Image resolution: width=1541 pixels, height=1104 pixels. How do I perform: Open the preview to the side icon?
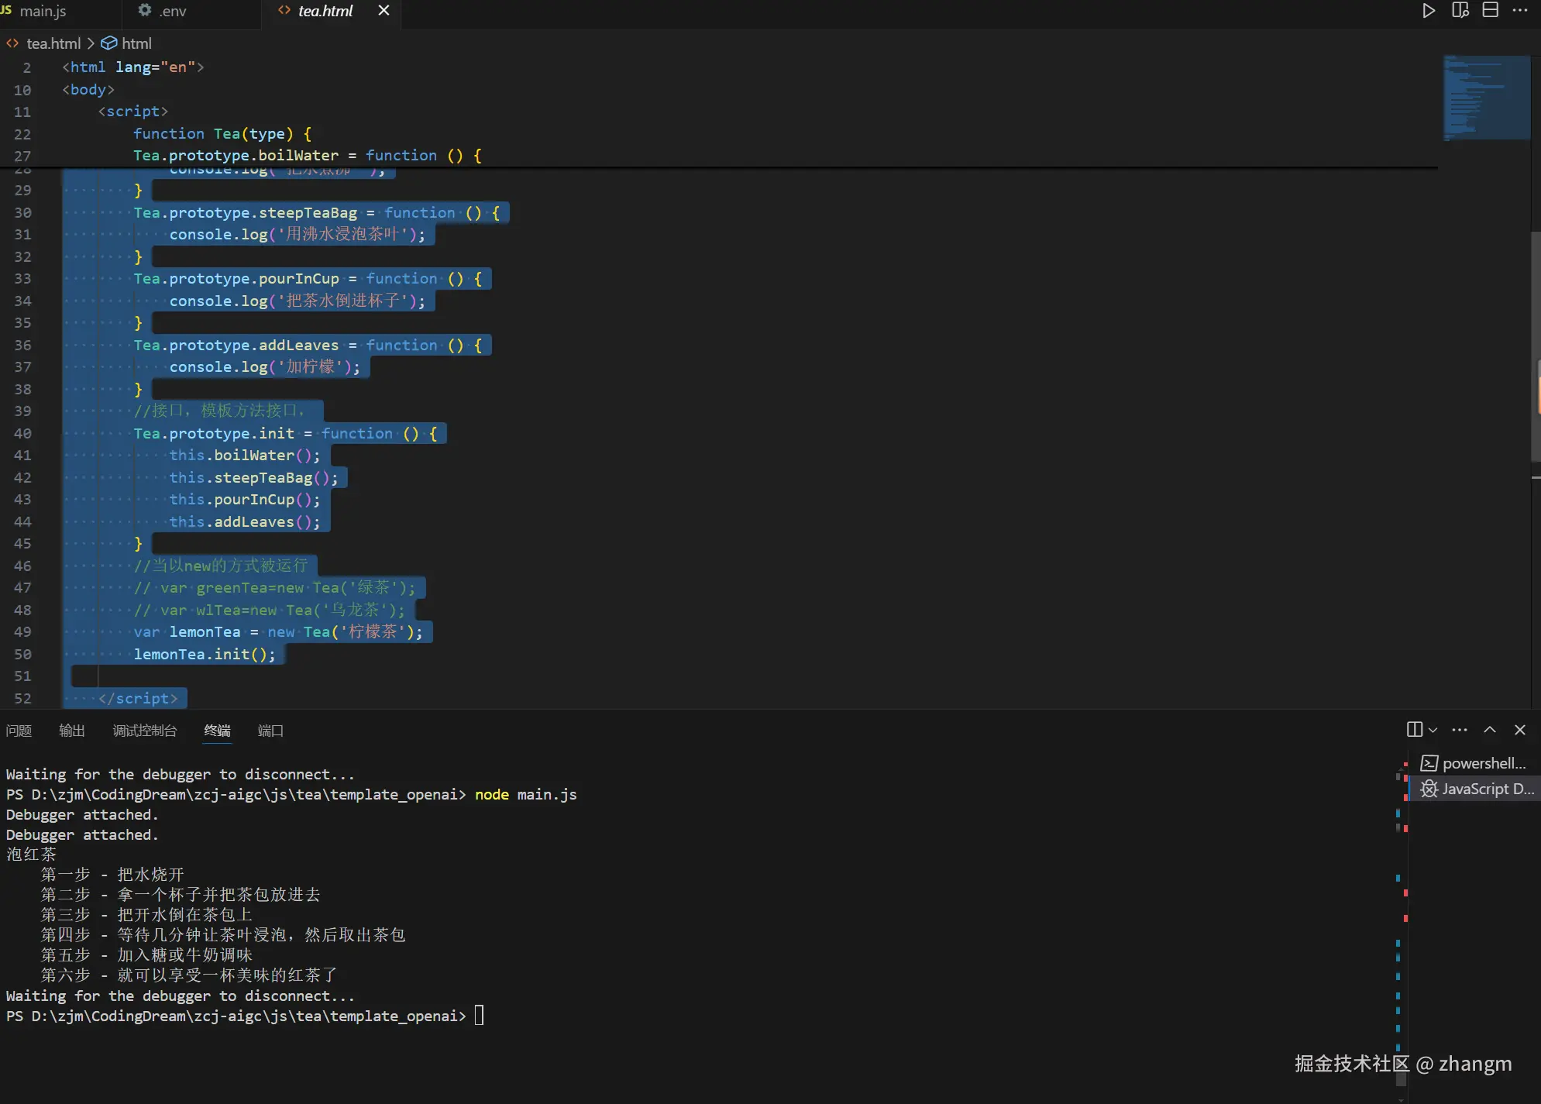[1460, 11]
